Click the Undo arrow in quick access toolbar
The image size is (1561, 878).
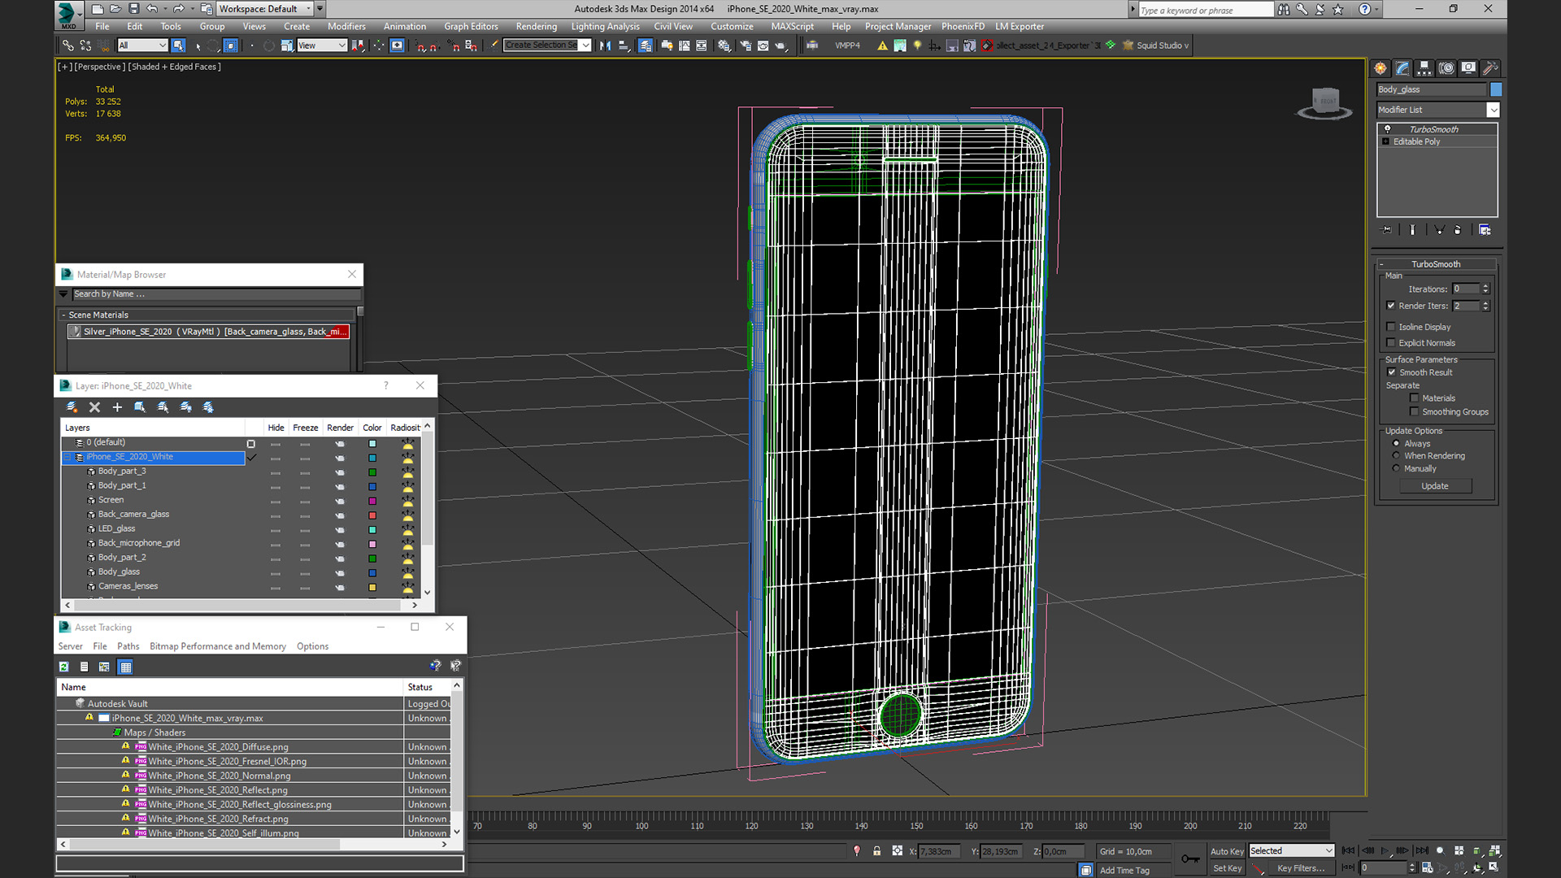[151, 9]
